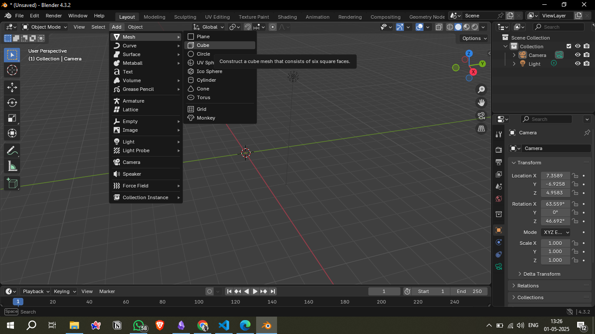Open the Scene properties tab
The image size is (595, 334).
[499, 187]
